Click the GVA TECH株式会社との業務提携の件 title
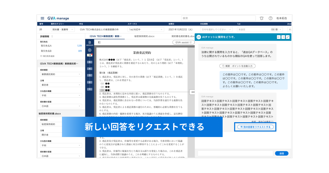The width and height of the screenshot is (329, 173). (x=99, y=29)
